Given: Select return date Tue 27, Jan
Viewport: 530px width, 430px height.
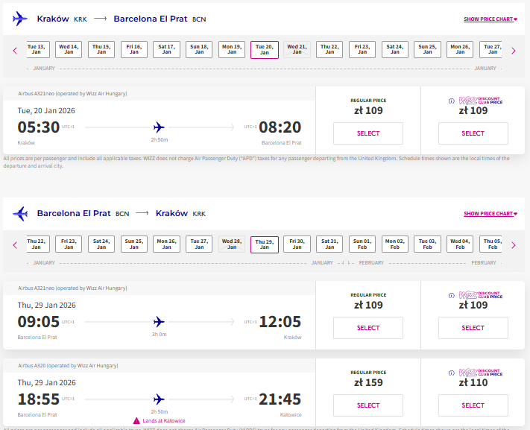Looking at the screenshot, I should (199, 244).
